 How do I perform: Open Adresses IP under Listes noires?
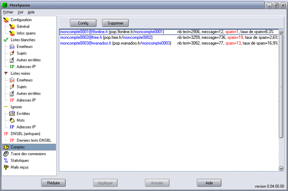[x=12, y=100]
